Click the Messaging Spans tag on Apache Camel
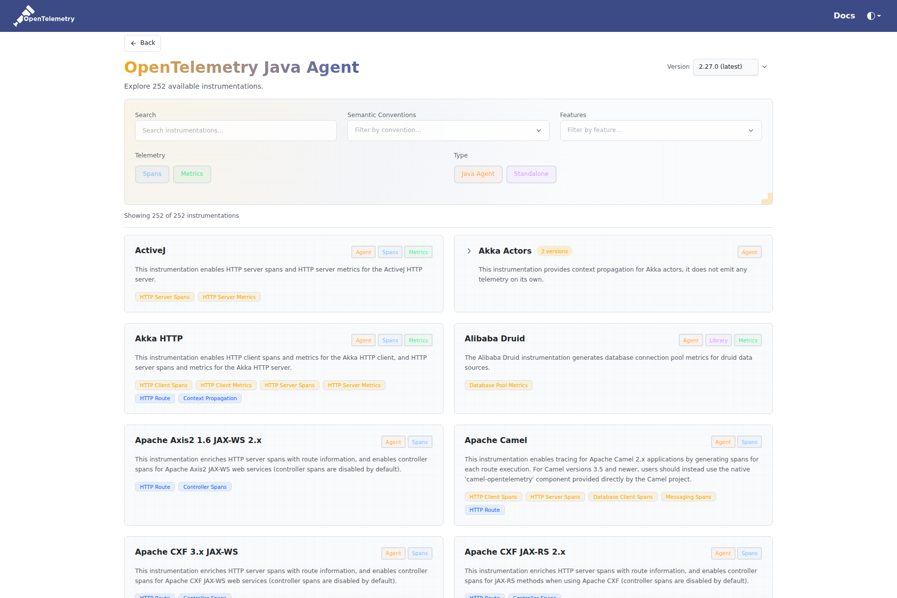This screenshot has width=897, height=598. click(x=689, y=497)
